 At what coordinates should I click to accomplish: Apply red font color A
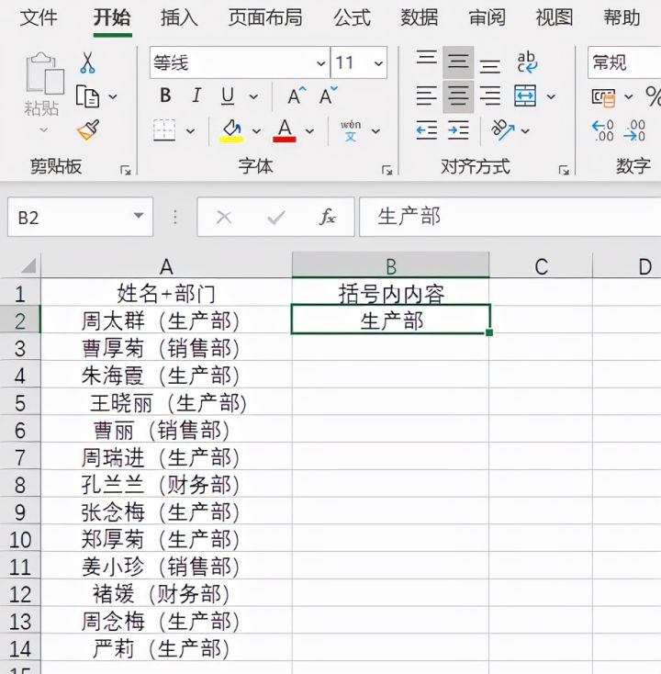[285, 130]
